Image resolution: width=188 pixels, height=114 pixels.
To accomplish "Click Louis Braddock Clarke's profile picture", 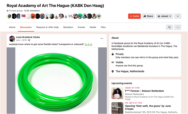I will 12,39.
